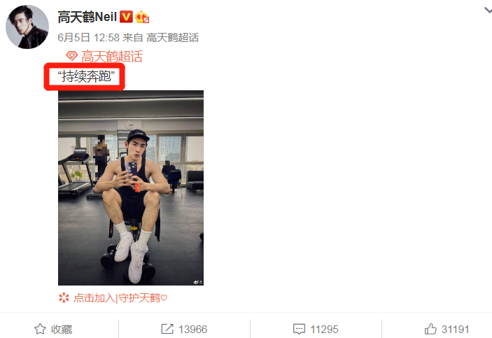Click the diamond super-topic icon
The image size is (492, 338).
click(71, 57)
